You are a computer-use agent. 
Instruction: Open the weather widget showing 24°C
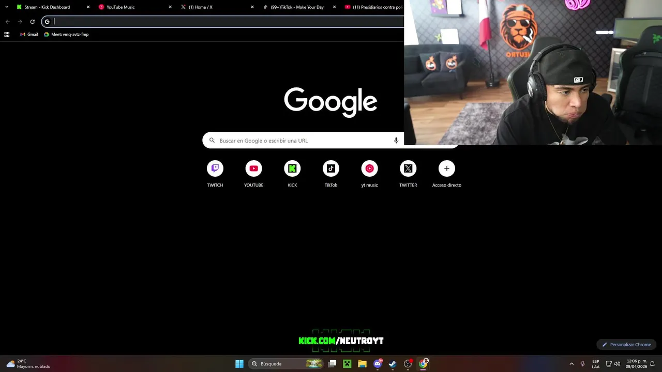pos(28,364)
